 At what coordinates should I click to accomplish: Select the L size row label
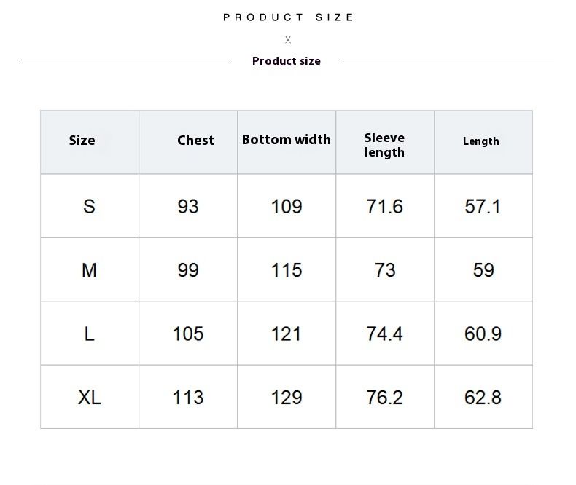(x=89, y=334)
